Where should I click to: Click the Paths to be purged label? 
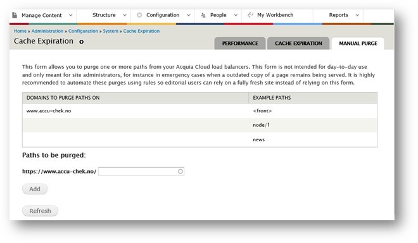pyautogui.click(x=54, y=155)
